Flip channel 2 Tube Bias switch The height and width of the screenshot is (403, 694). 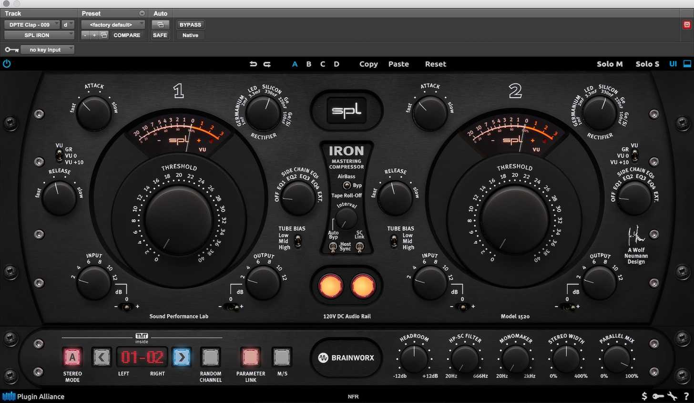pos(394,241)
